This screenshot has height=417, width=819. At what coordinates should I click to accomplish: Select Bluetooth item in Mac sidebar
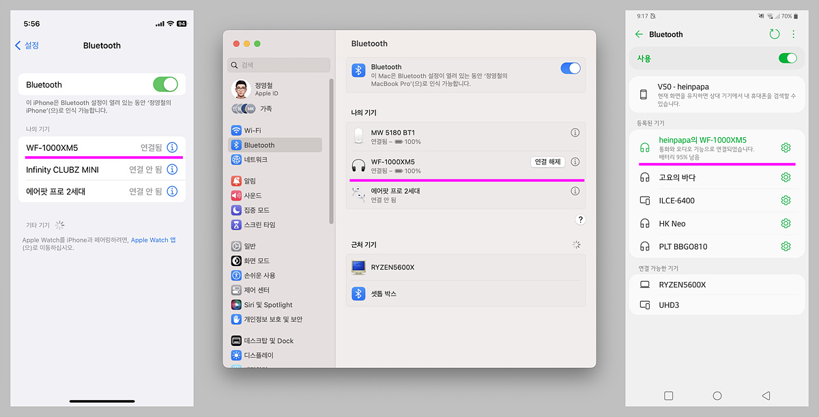(274, 145)
